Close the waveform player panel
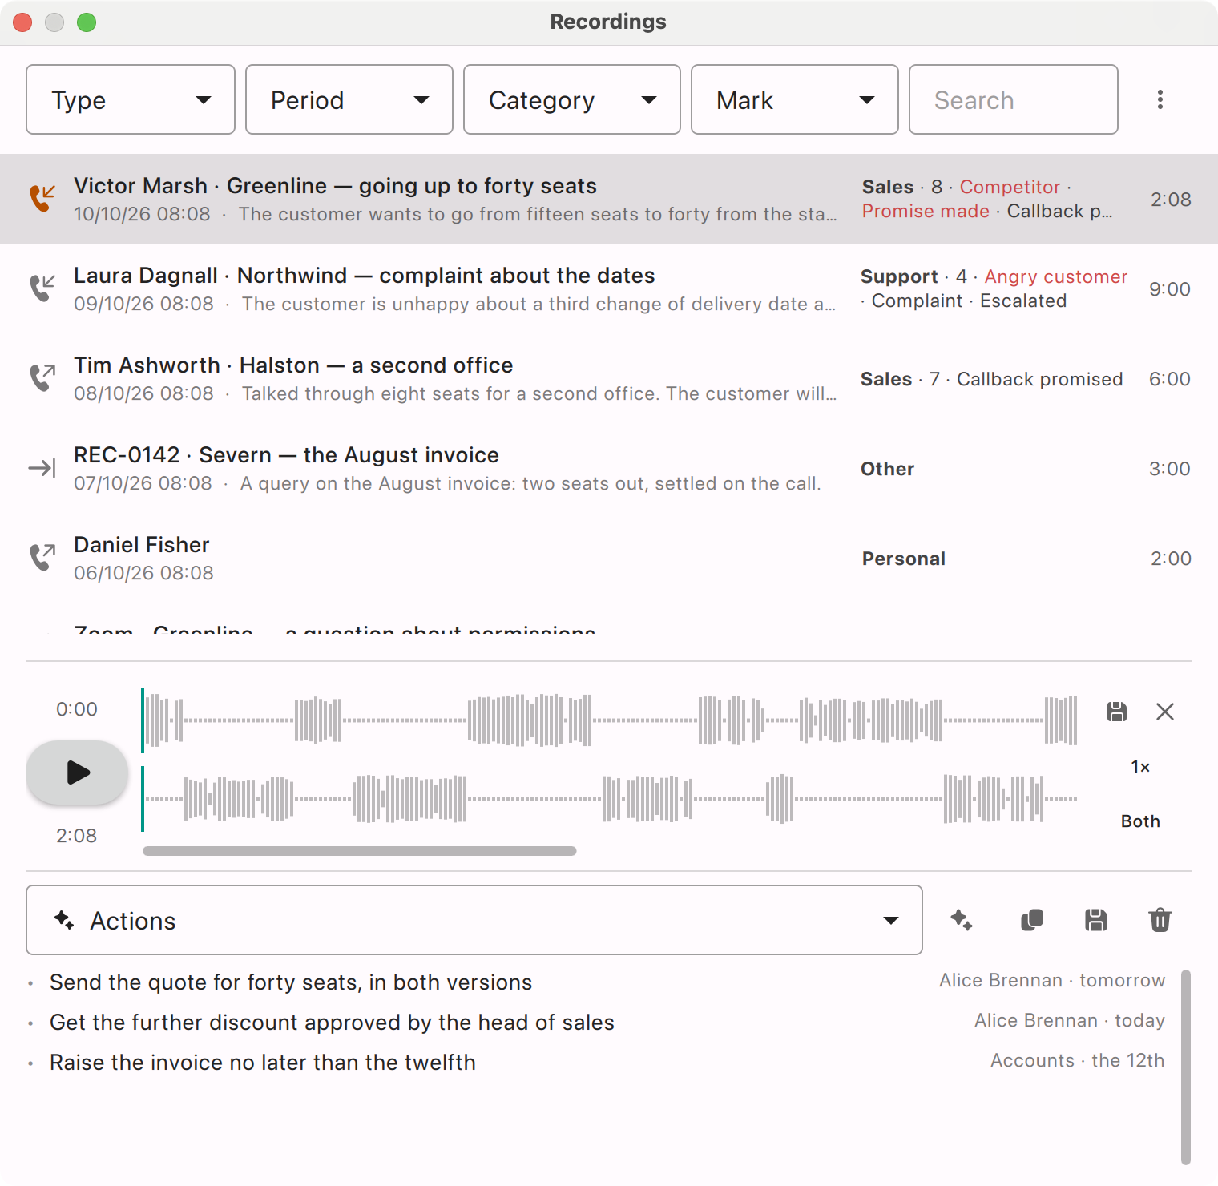The height and width of the screenshot is (1186, 1218). pos(1165,712)
